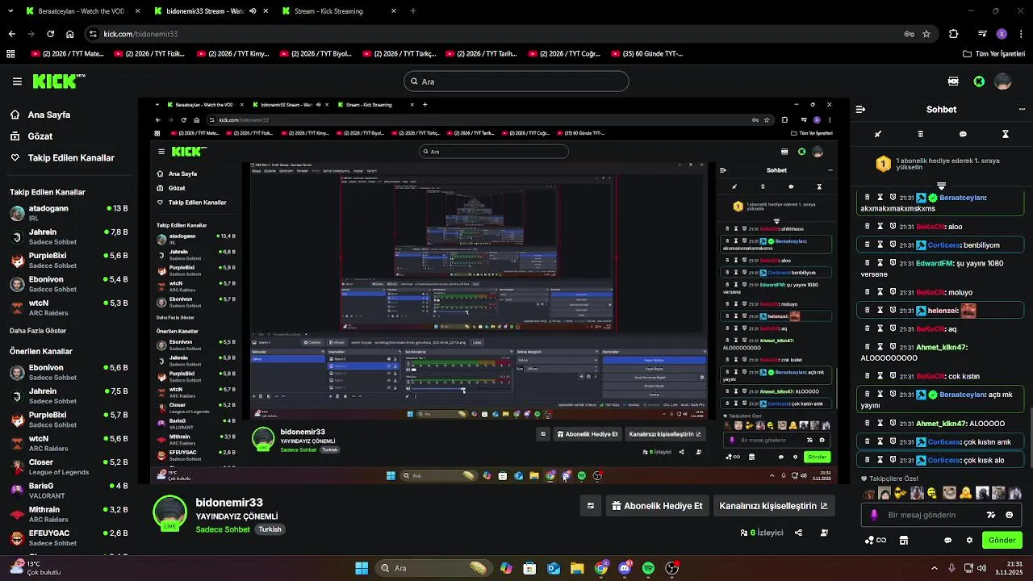Click the speech bubble icon in chat toolbar
This screenshot has height=581, width=1033.
pos(963,134)
